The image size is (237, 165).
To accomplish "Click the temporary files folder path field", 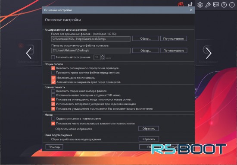I will [x=90, y=39].
